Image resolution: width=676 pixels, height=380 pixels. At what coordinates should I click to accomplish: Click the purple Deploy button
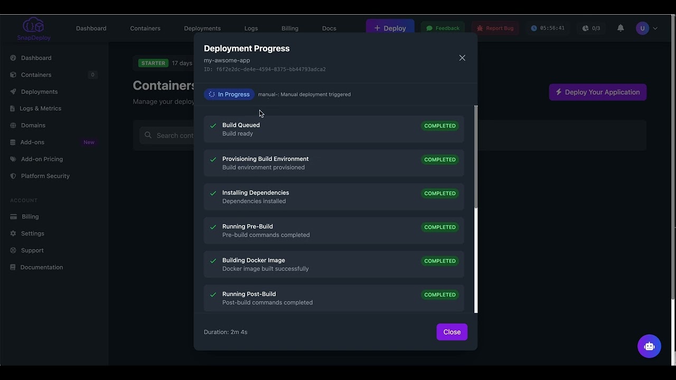click(390, 28)
